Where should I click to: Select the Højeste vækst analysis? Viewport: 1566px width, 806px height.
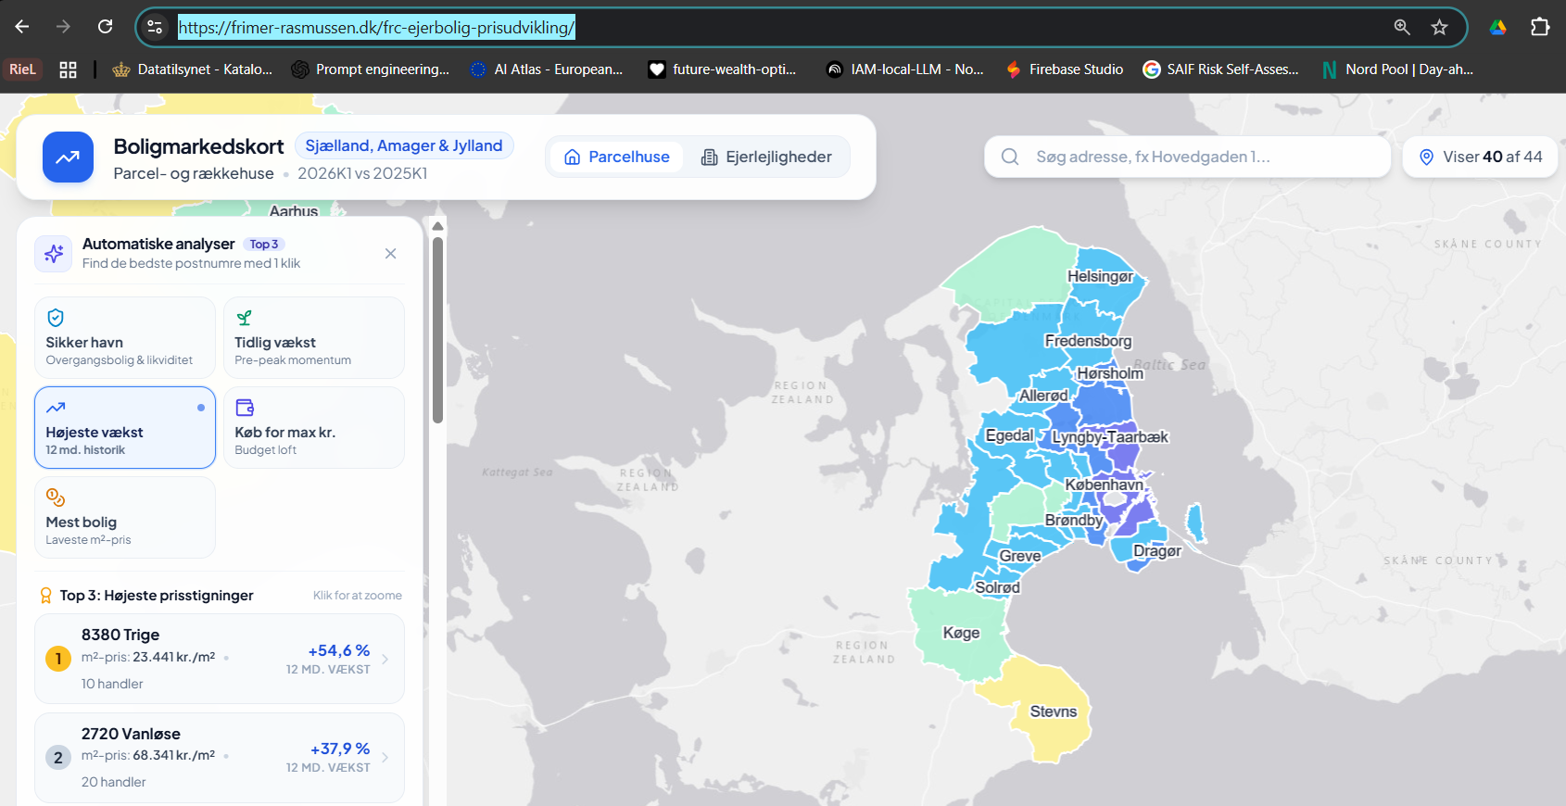[125, 427]
